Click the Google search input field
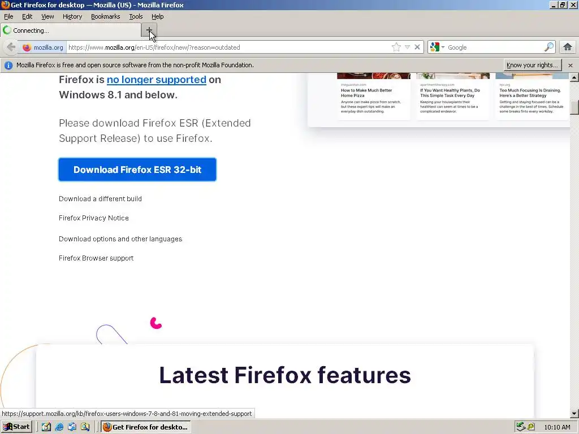This screenshot has height=434, width=579. pyautogui.click(x=495, y=47)
